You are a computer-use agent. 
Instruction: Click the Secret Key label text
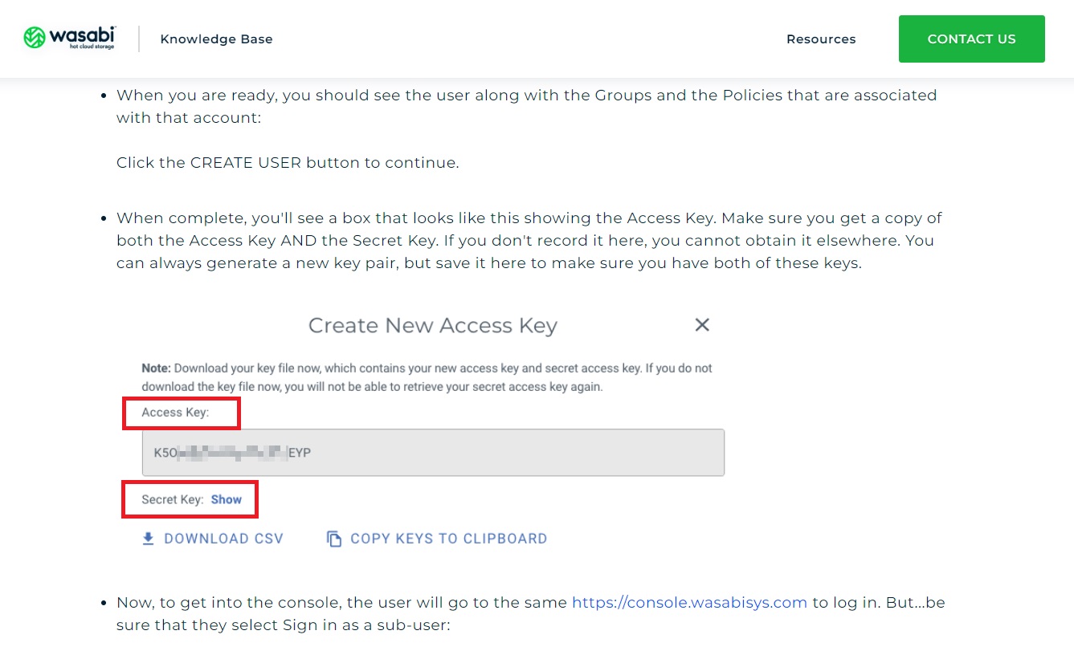(x=172, y=499)
